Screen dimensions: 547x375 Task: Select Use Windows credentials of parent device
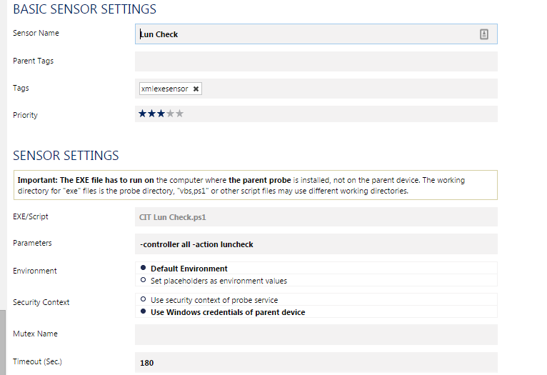(144, 312)
